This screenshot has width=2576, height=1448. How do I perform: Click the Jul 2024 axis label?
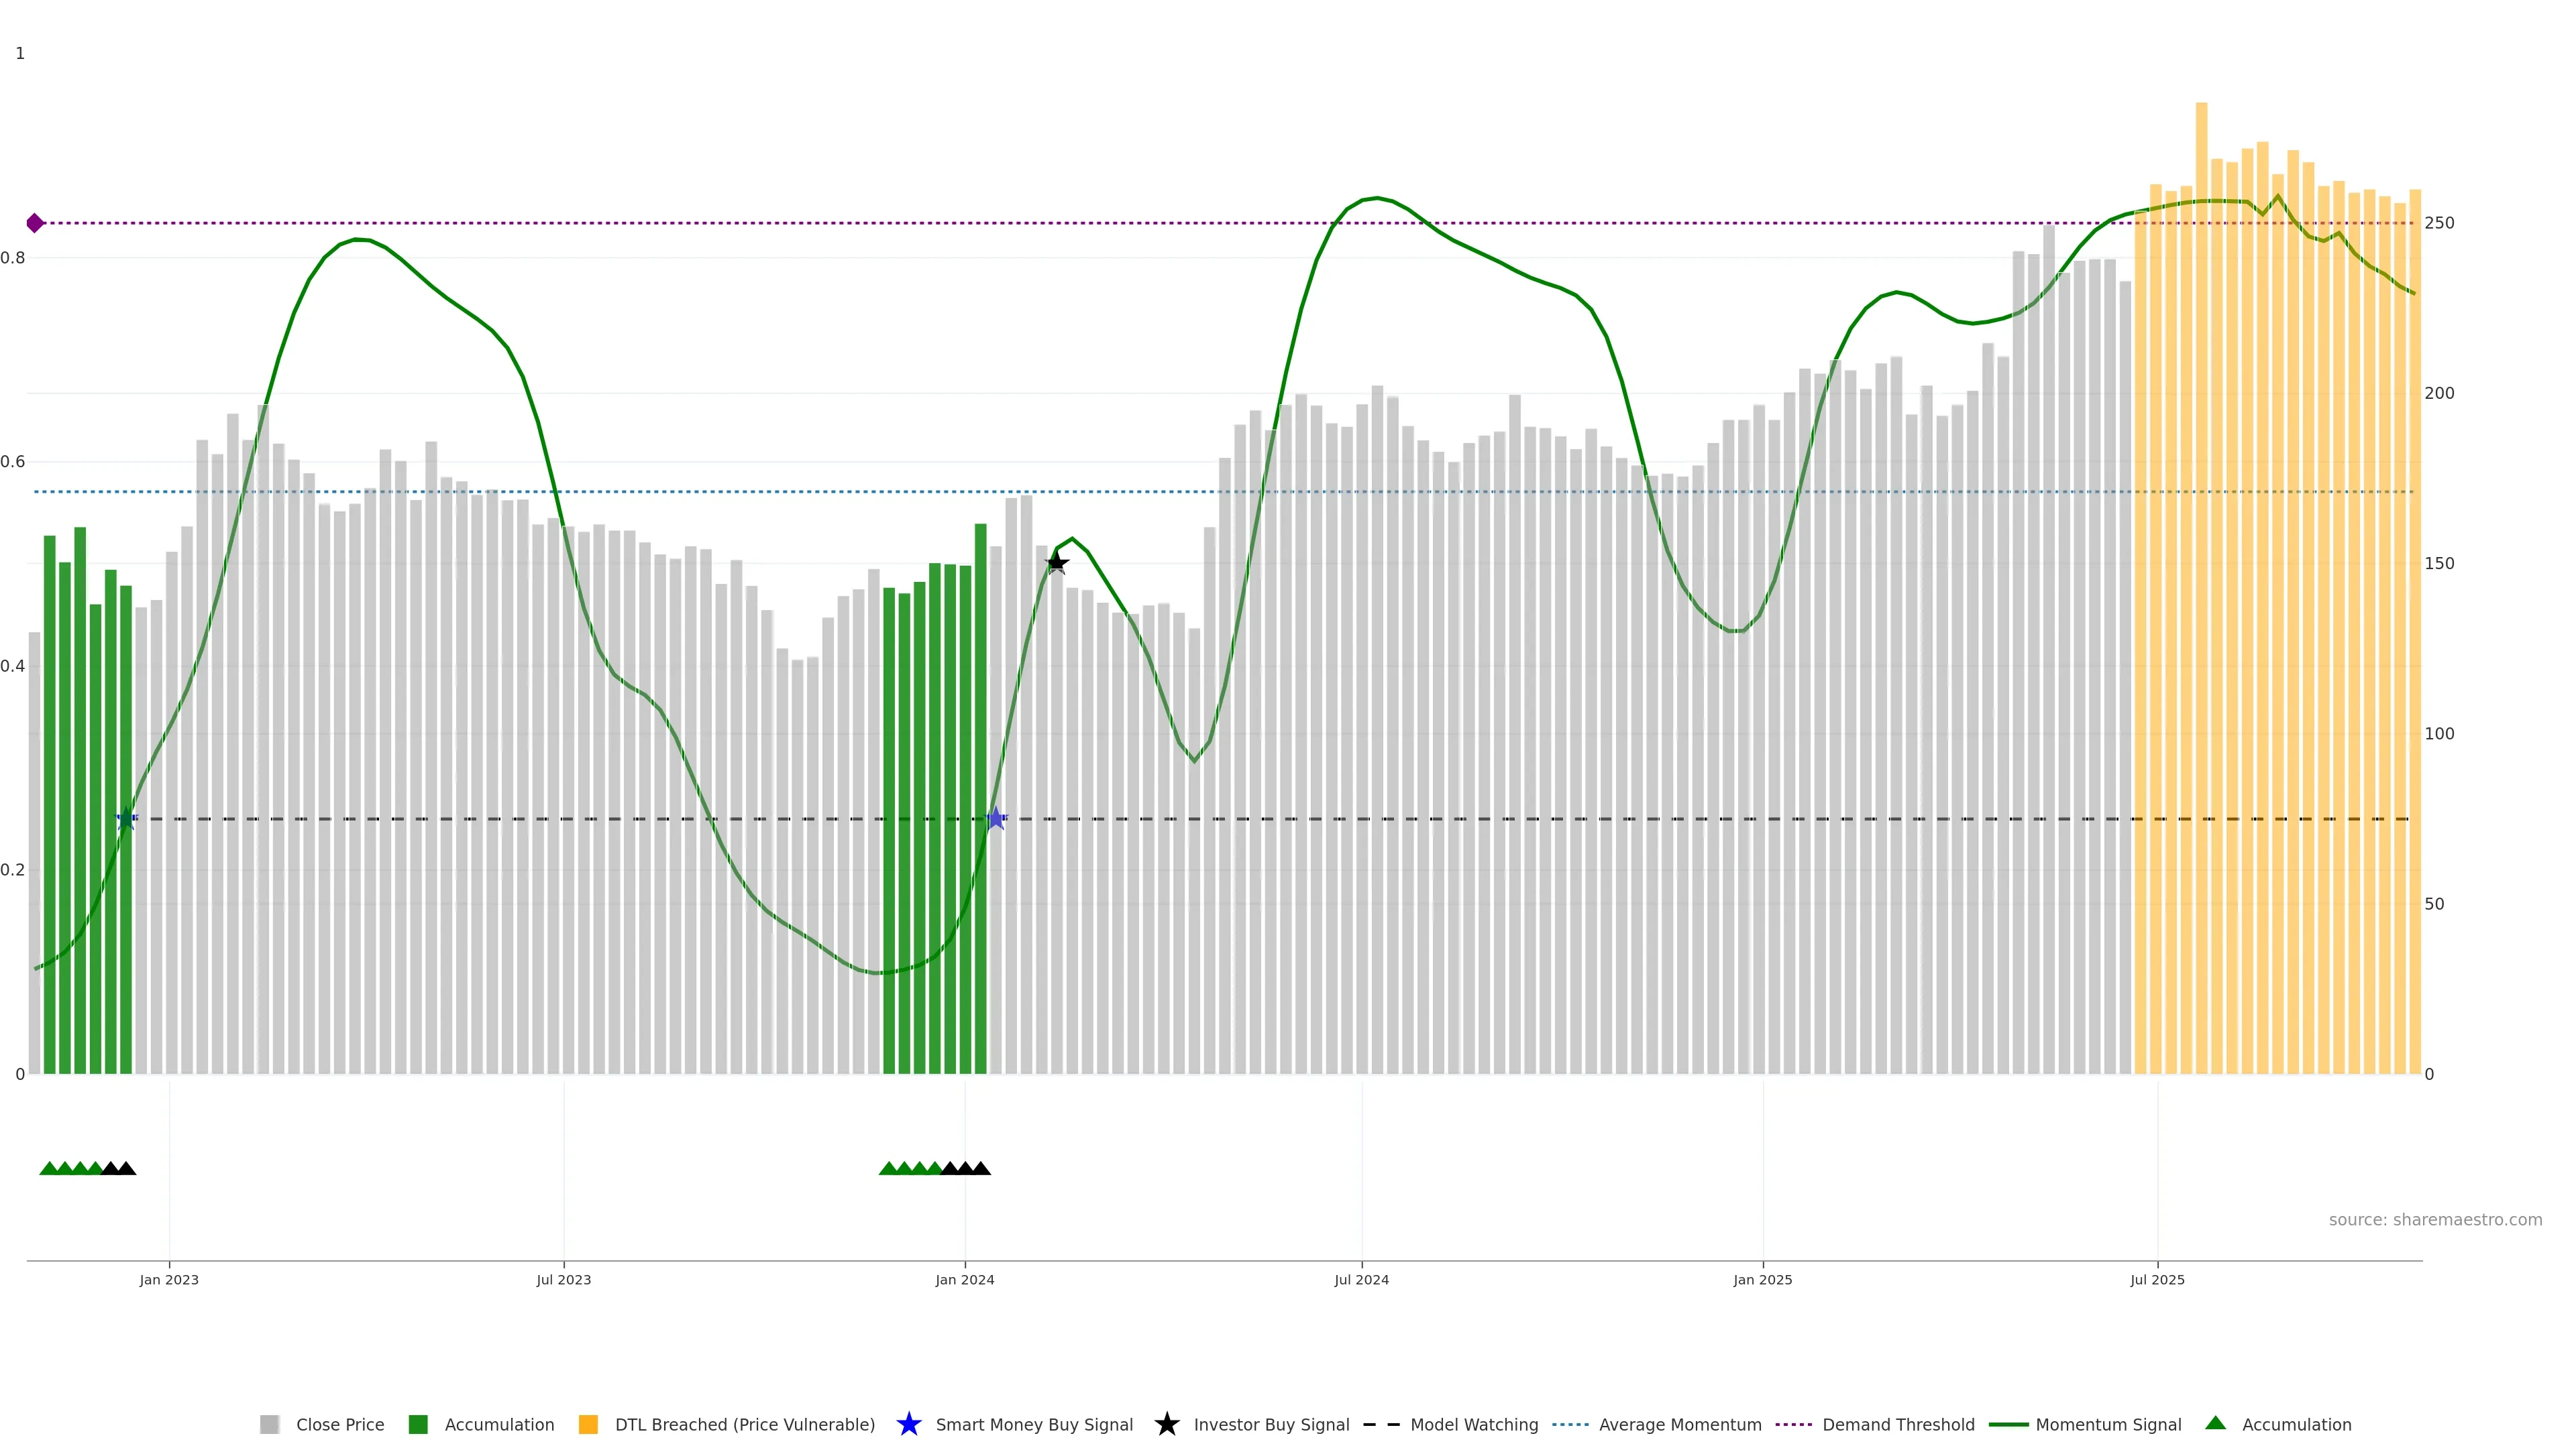click(1361, 1279)
